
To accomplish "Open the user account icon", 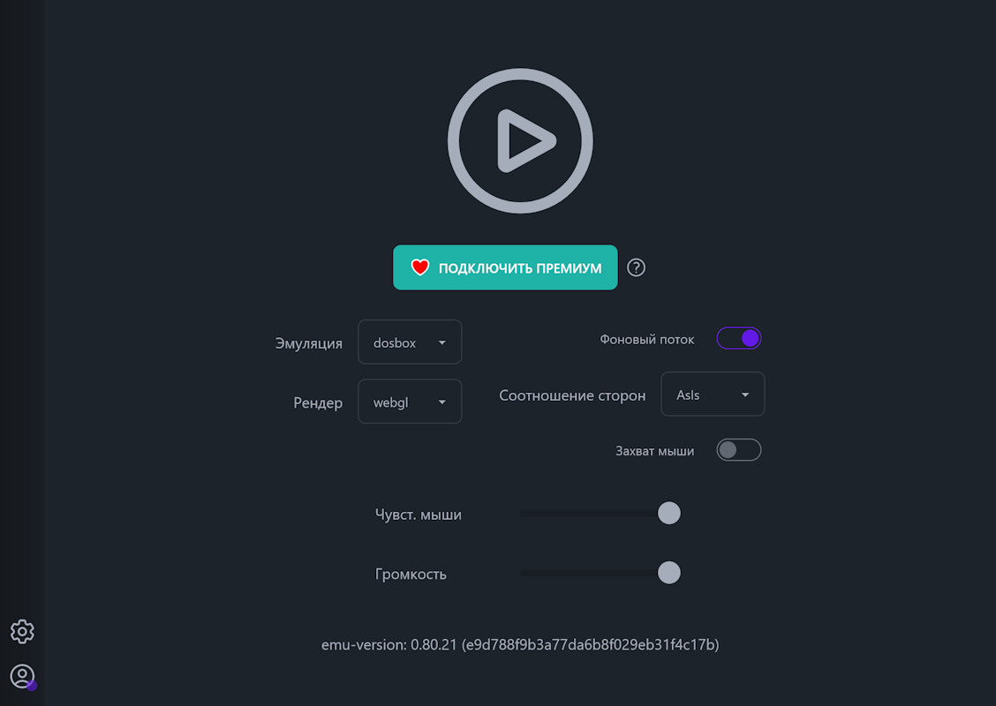I will click(22, 677).
